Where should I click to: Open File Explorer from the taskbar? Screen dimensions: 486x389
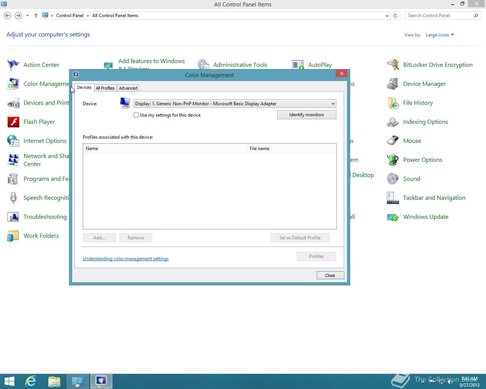(x=54, y=381)
